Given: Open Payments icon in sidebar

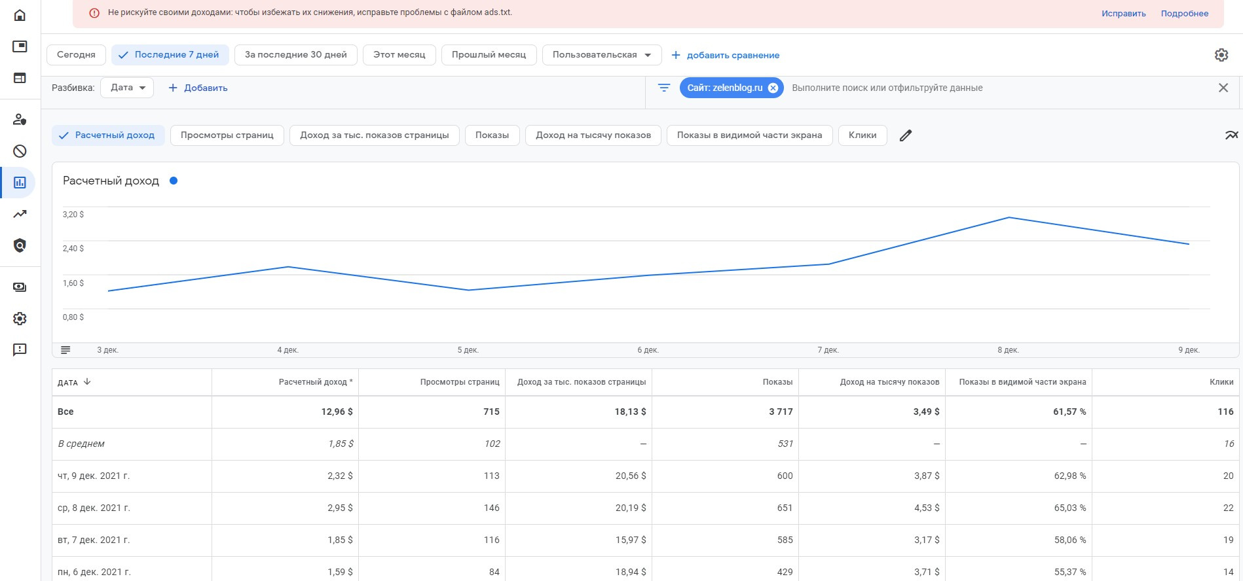Looking at the screenshot, I should [x=20, y=287].
